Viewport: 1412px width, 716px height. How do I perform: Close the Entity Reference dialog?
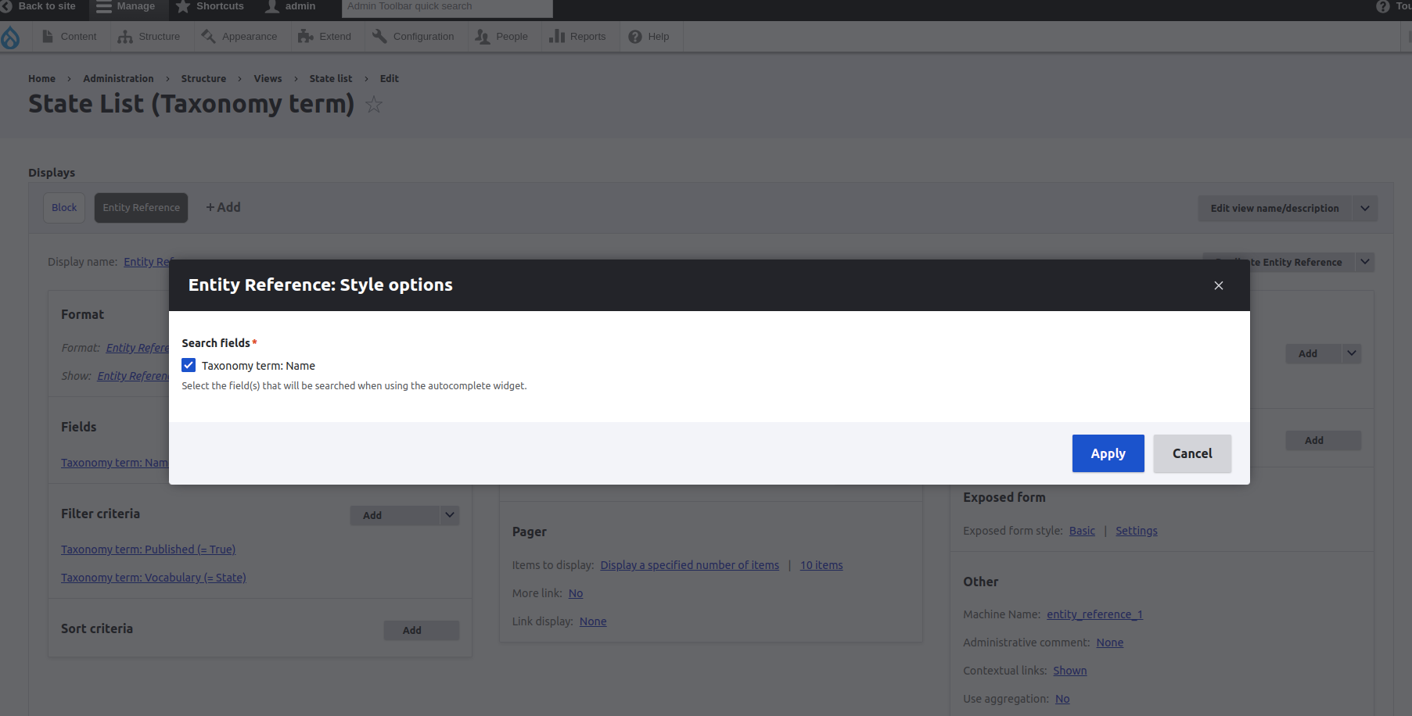[x=1218, y=285]
